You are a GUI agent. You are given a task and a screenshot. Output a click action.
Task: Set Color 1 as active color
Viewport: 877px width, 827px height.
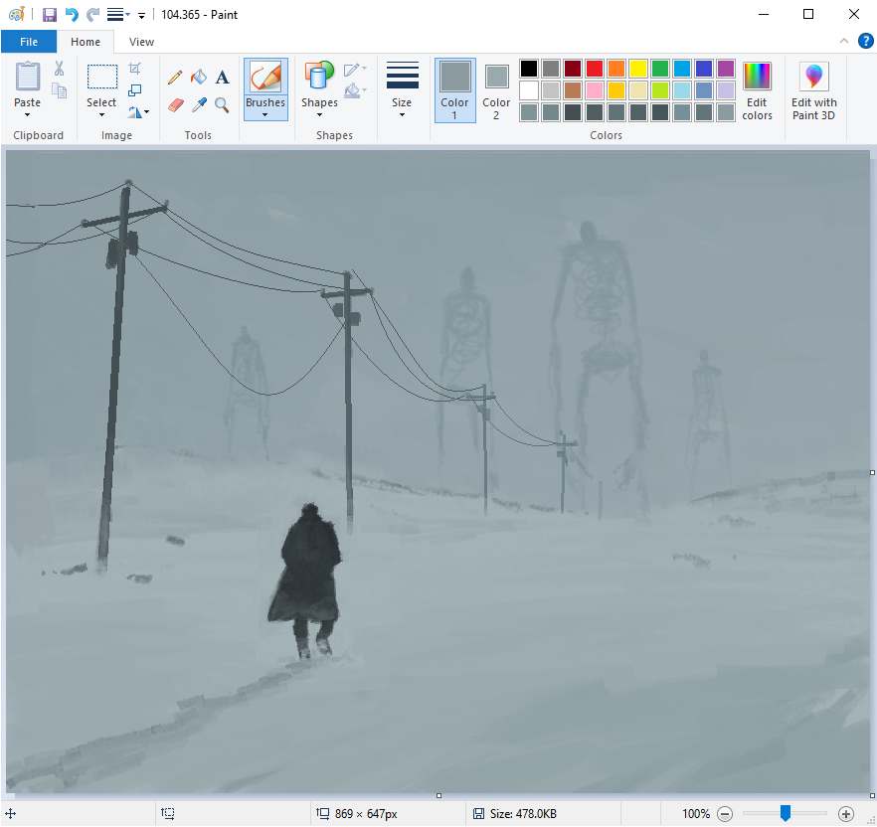pyautogui.click(x=454, y=88)
